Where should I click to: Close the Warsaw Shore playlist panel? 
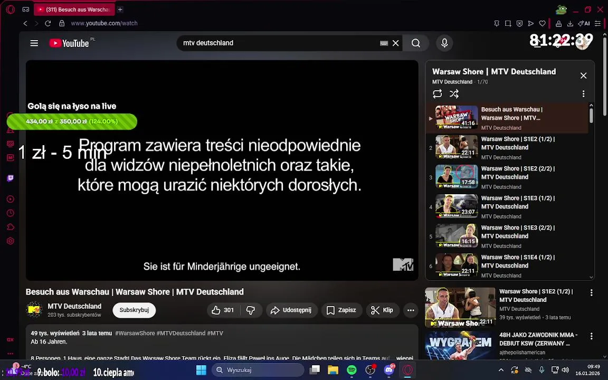(x=583, y=75)
